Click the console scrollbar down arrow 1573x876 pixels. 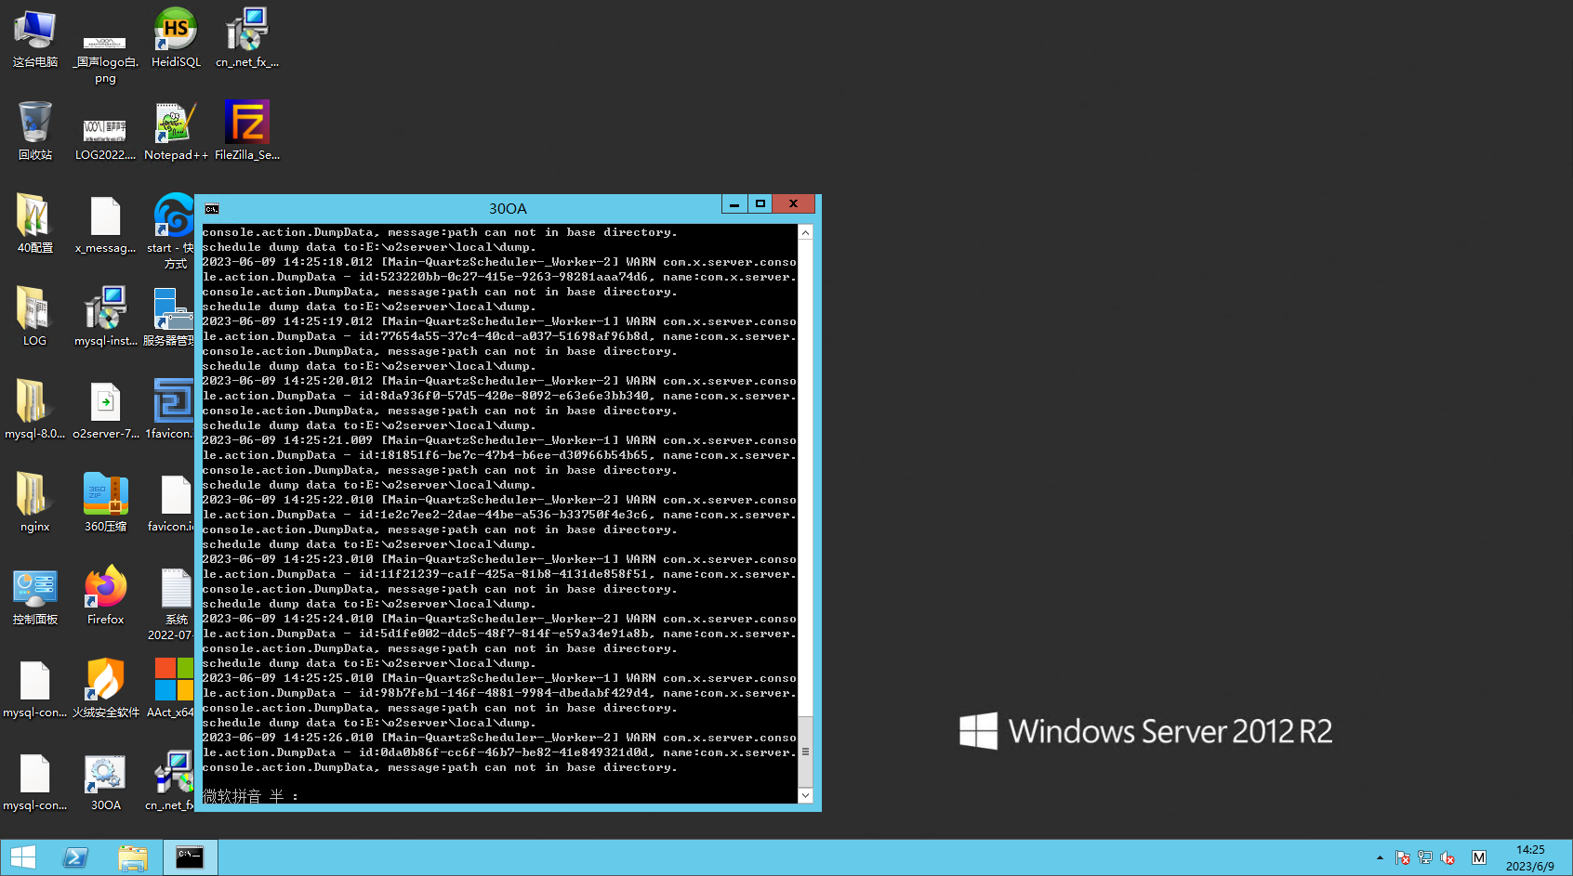[806, 795]
